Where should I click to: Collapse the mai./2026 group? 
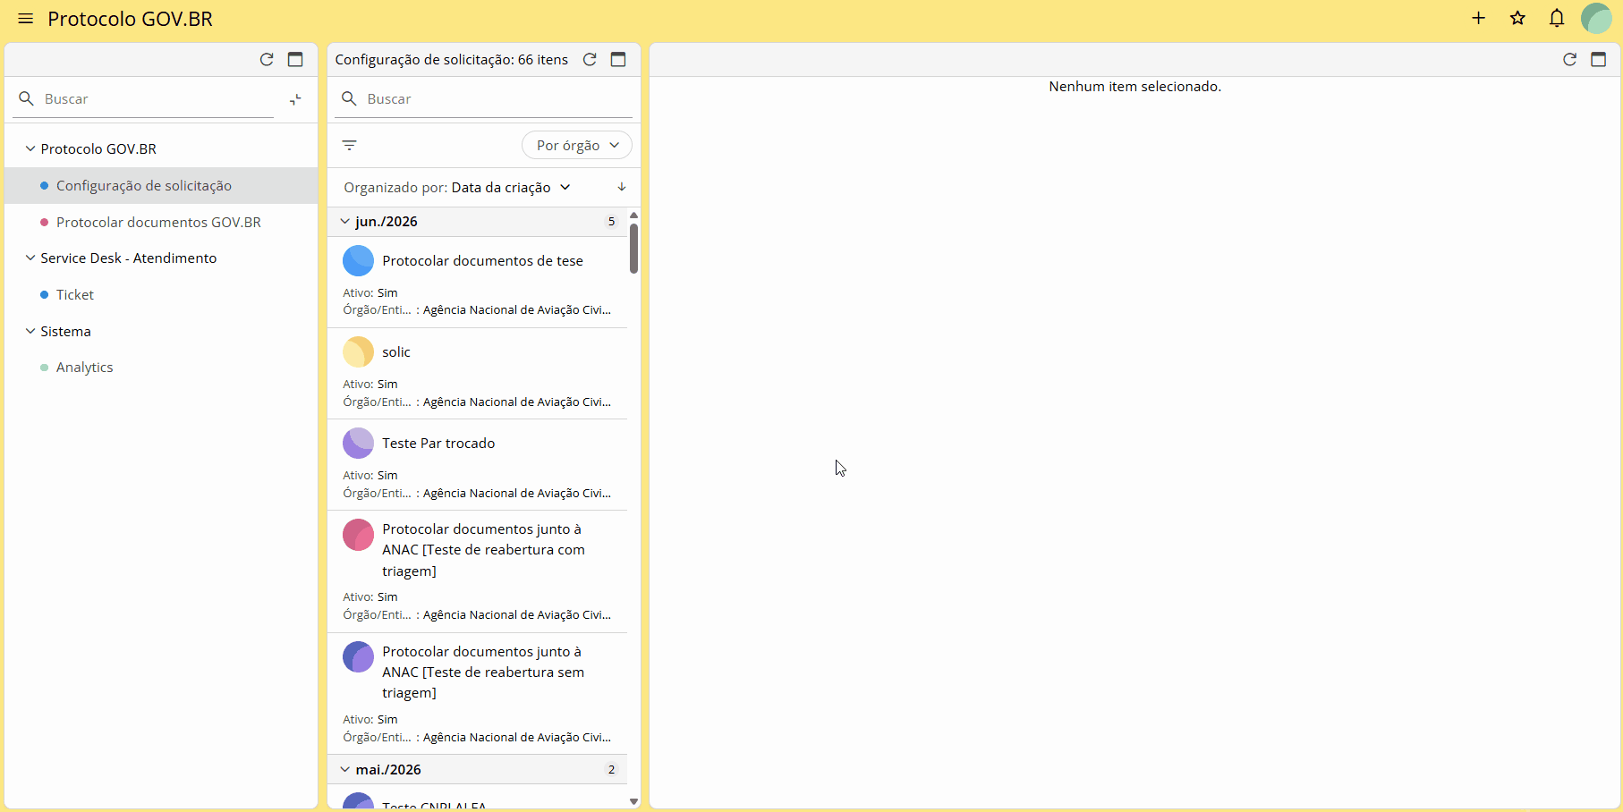click(345, 769)
